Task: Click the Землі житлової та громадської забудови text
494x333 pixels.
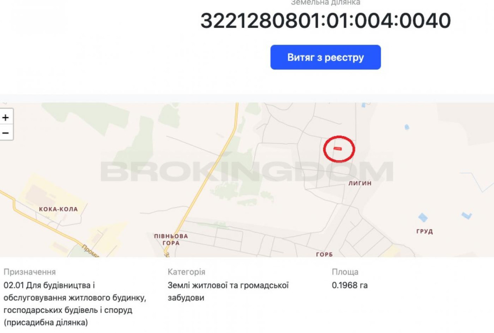Action: click(228, 291)
